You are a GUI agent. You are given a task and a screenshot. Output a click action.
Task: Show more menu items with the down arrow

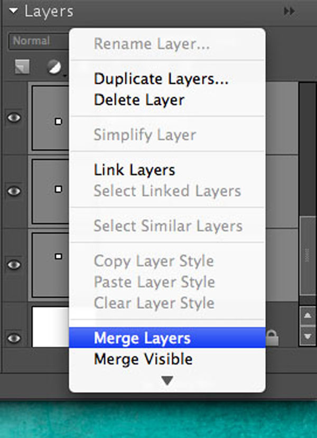(x=167, y=380)
